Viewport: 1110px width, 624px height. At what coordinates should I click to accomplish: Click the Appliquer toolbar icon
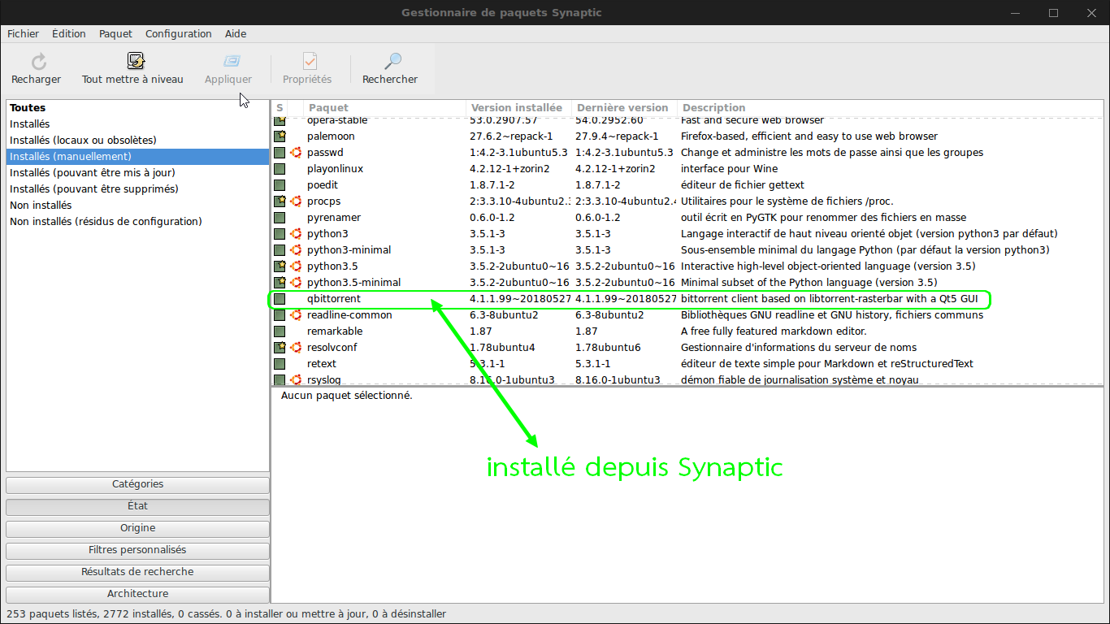pos(231,62)
